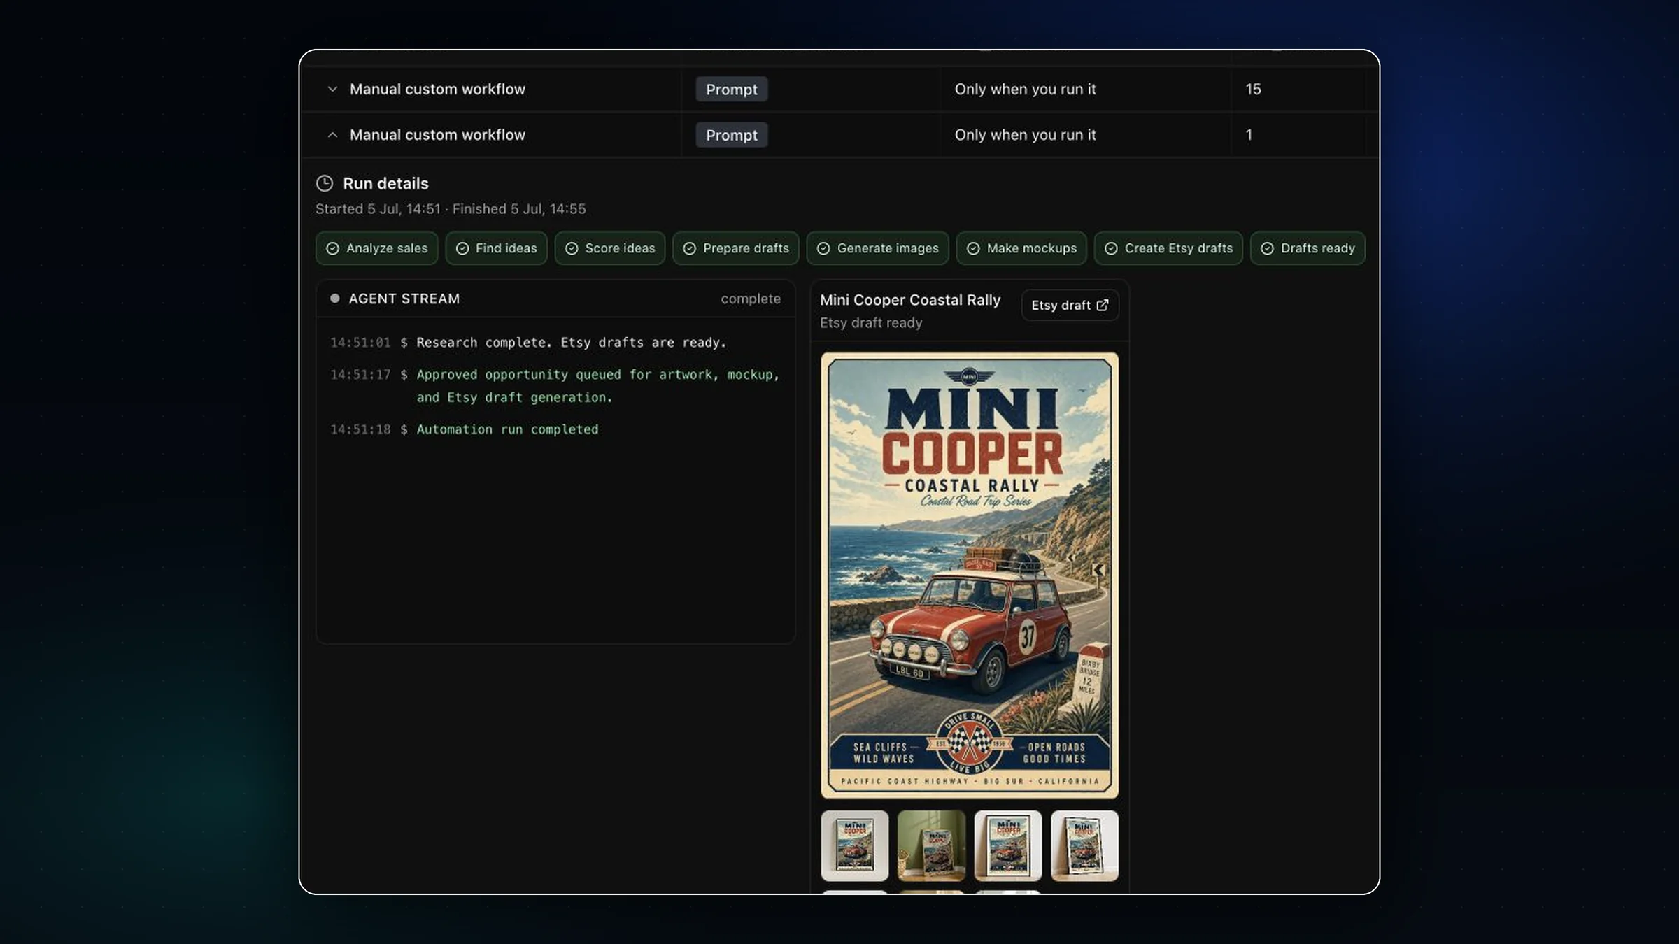
Task: Click the check icon on Find ideas chip
Action: pos(462,248)
